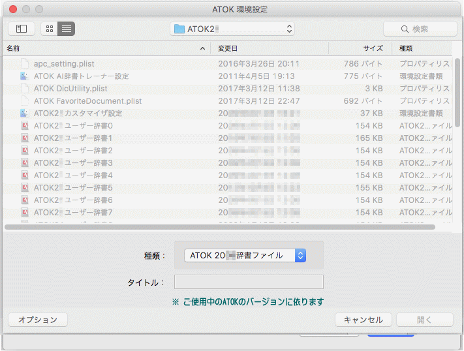Open the ATOK2 folder path popup
The height and width of the screenshot is (351, 464).
[x=232, y=29]
